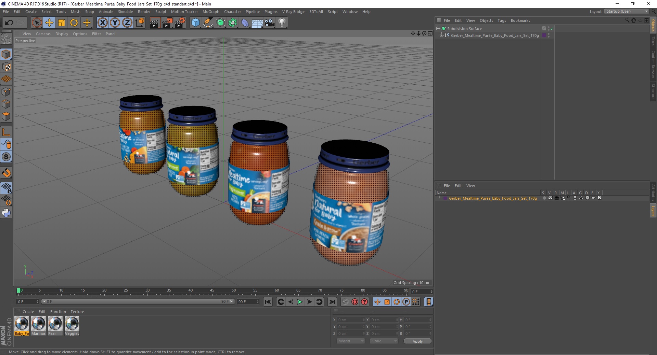The width and height of the screenshot is (657, 355).
Task: Switch to Points mode
Action: click(x=6, y=92)
